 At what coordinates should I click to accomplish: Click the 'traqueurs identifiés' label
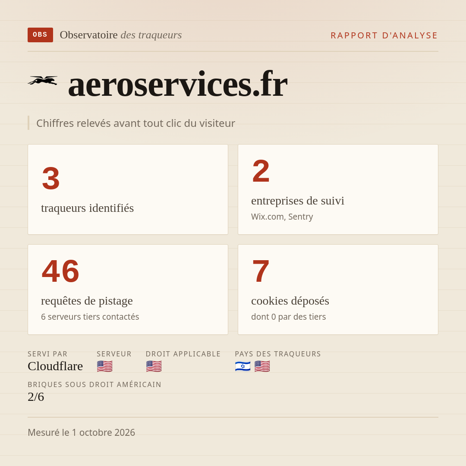[x=87, y=208]
